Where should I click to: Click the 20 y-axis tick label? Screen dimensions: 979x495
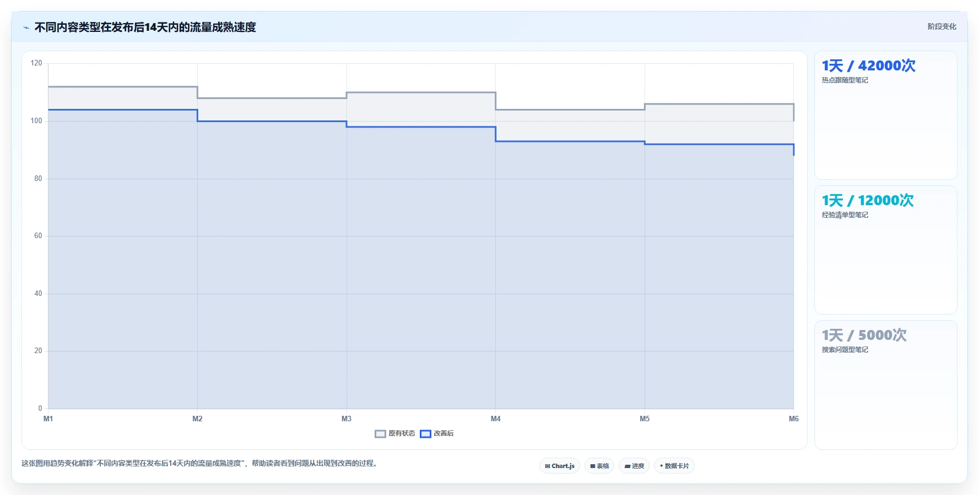coord(38,351)
